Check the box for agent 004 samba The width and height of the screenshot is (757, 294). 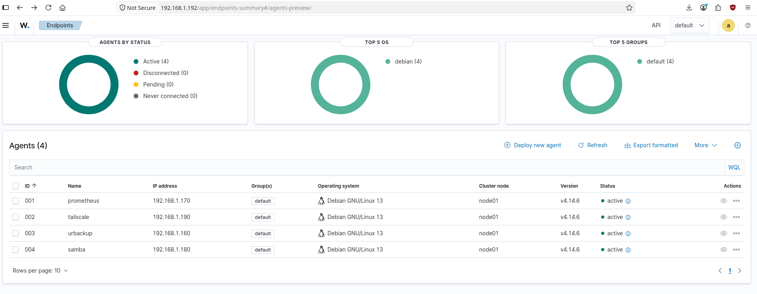click(x=15, y=250)
